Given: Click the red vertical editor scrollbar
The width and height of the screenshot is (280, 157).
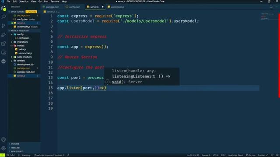Looking at the screenshot, I should click(x=279, y=55).
